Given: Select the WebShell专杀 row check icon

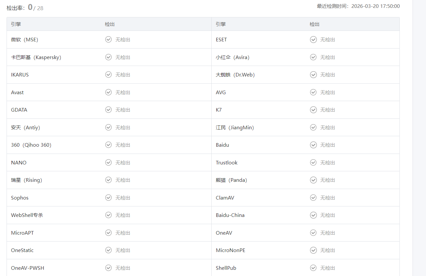Looking at the screenshot, I should 108,215.
